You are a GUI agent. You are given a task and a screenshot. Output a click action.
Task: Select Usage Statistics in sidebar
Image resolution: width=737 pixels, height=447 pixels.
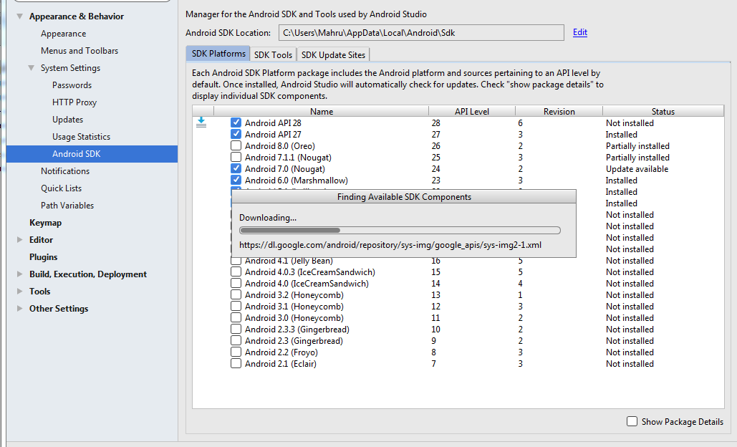[81, 137]
